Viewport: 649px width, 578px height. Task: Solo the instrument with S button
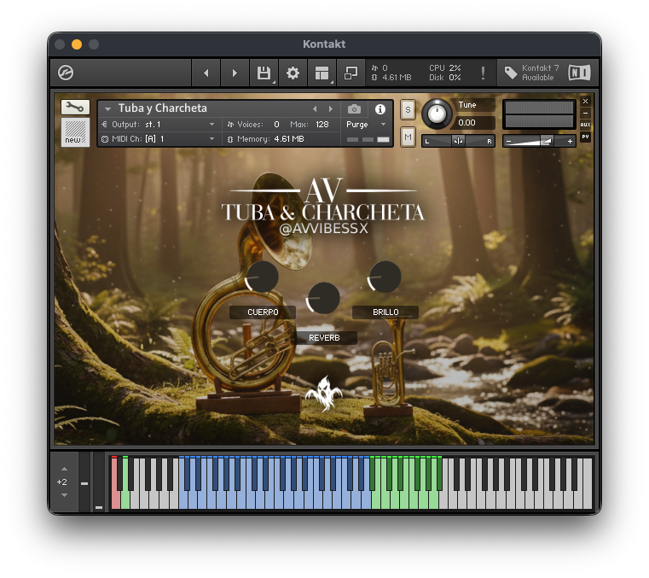coord(408,110)
